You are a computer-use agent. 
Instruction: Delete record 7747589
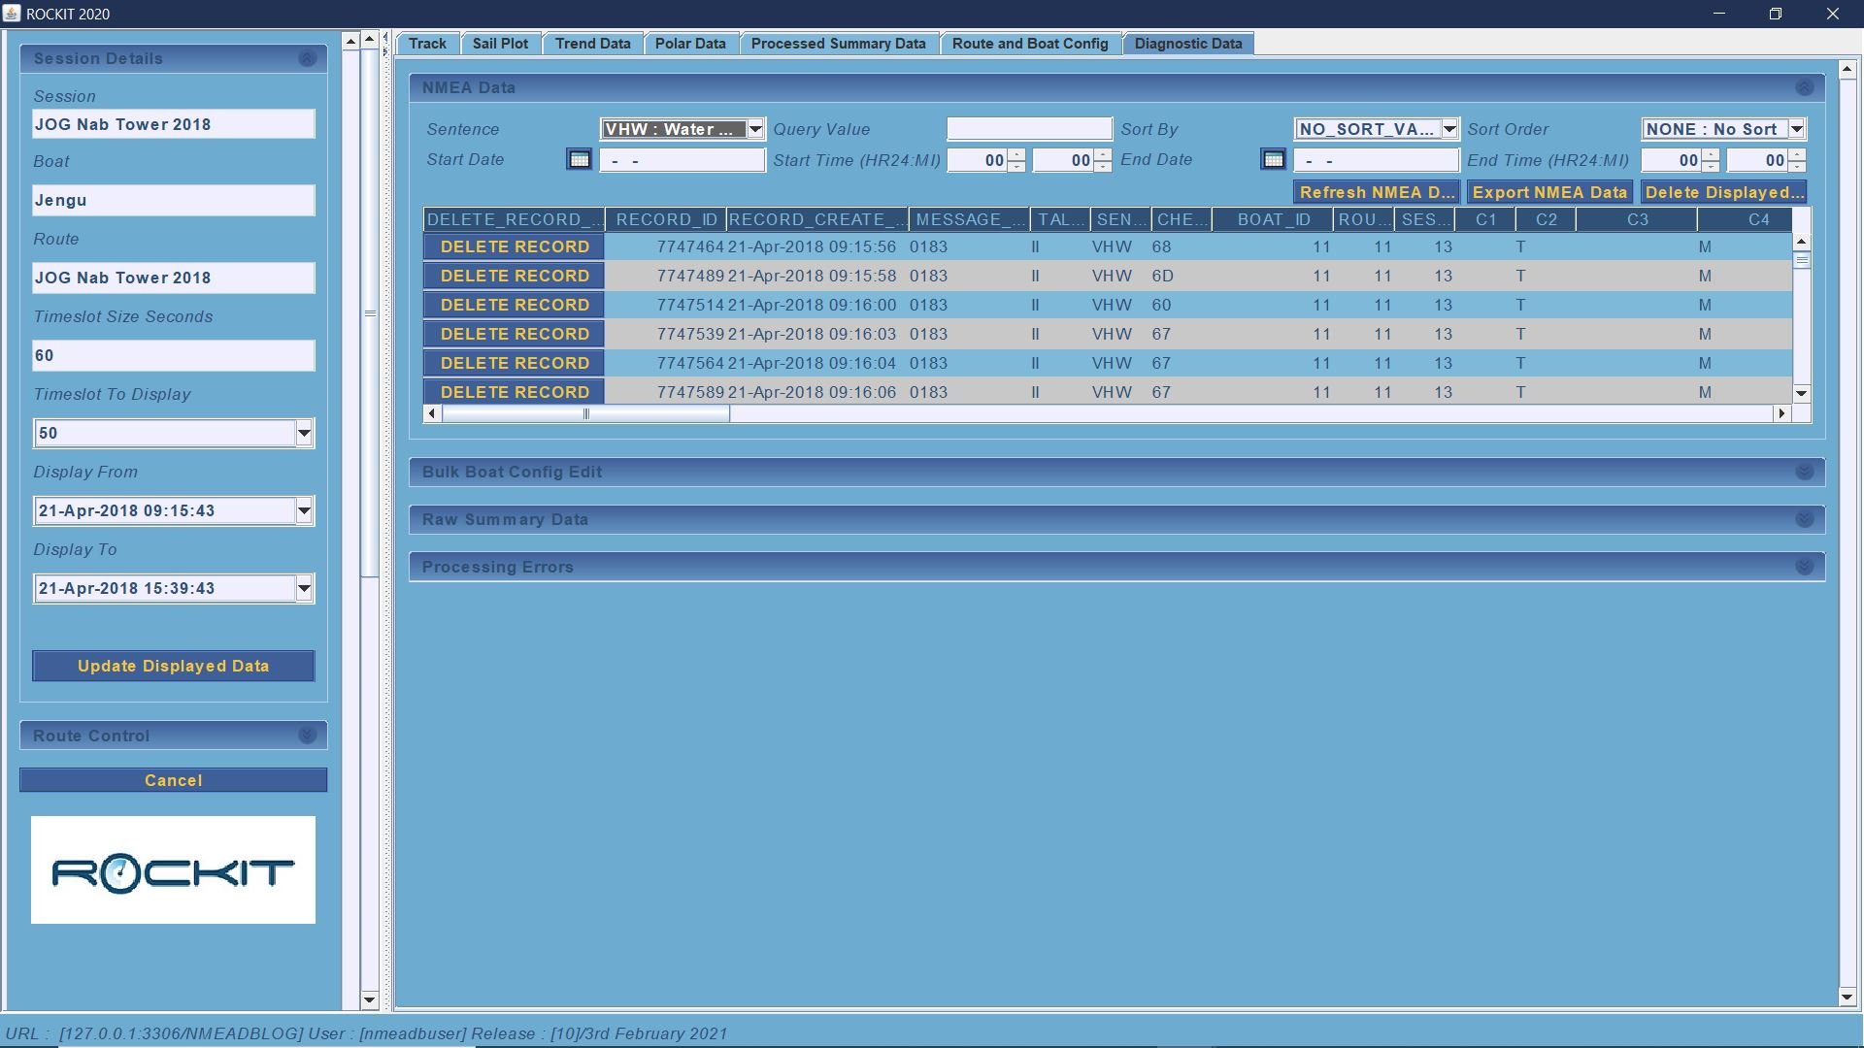coord(514,392)
